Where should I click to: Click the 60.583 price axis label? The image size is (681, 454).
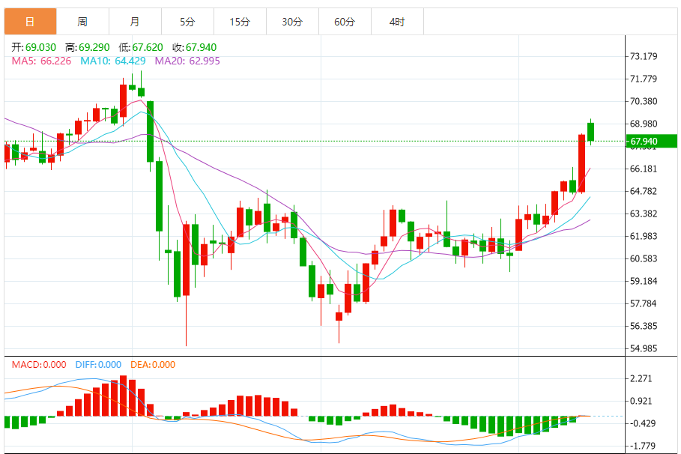[644, 258]
